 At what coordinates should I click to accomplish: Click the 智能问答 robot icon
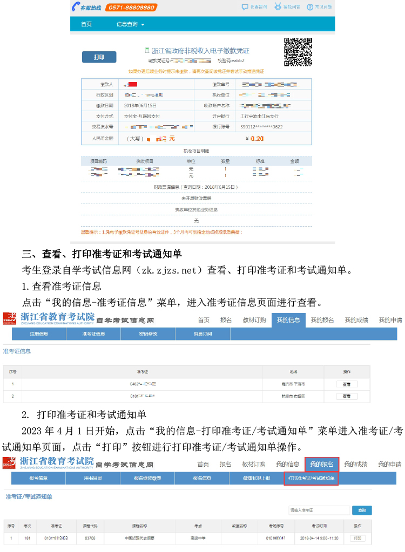click(278, 6)
